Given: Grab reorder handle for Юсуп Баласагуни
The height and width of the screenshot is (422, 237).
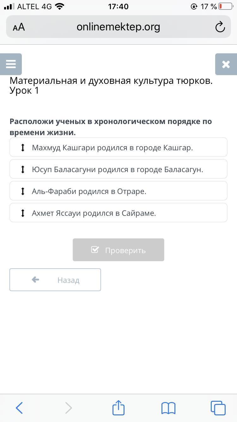Looking at the screenshot, I should (23, 169).
